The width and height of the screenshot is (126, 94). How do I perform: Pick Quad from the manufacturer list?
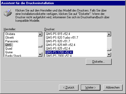pyautogui.click(x=9, y=49)
